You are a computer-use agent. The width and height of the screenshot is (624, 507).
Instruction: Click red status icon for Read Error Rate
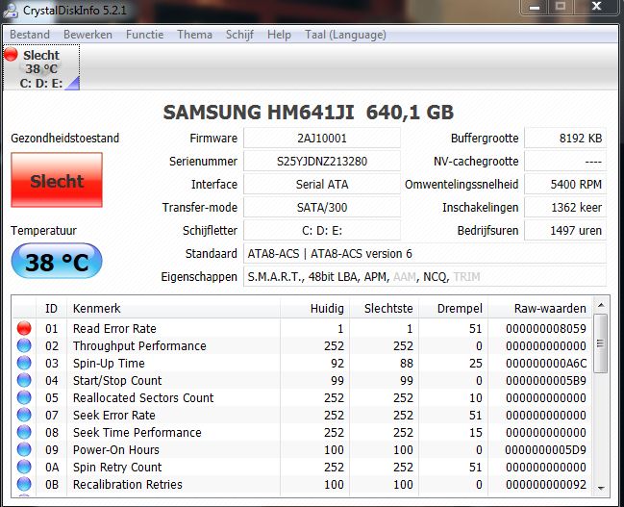coord(24,328)
